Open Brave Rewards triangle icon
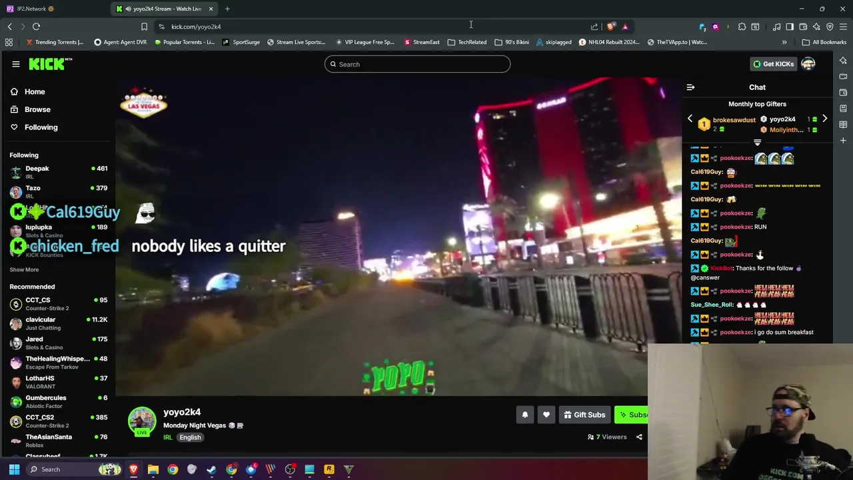Image resolution: width=853 pixels, height=480 pixels. pos(625,27)
